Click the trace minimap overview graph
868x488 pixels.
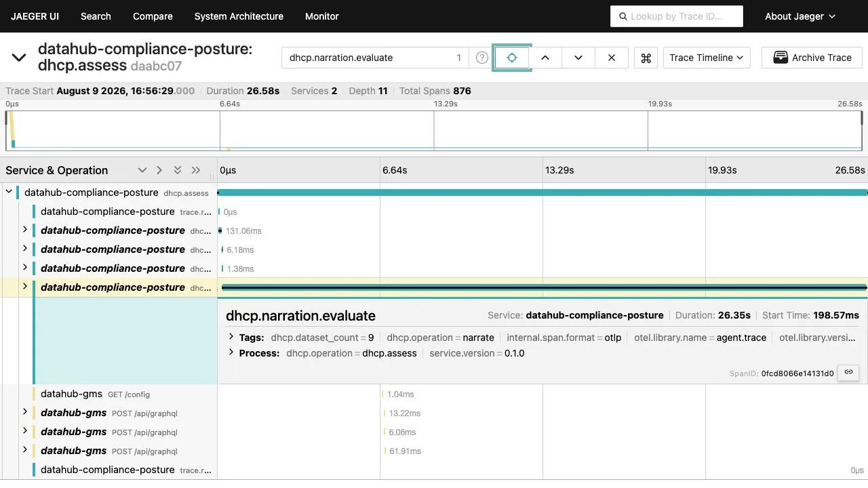coord(434,130)
